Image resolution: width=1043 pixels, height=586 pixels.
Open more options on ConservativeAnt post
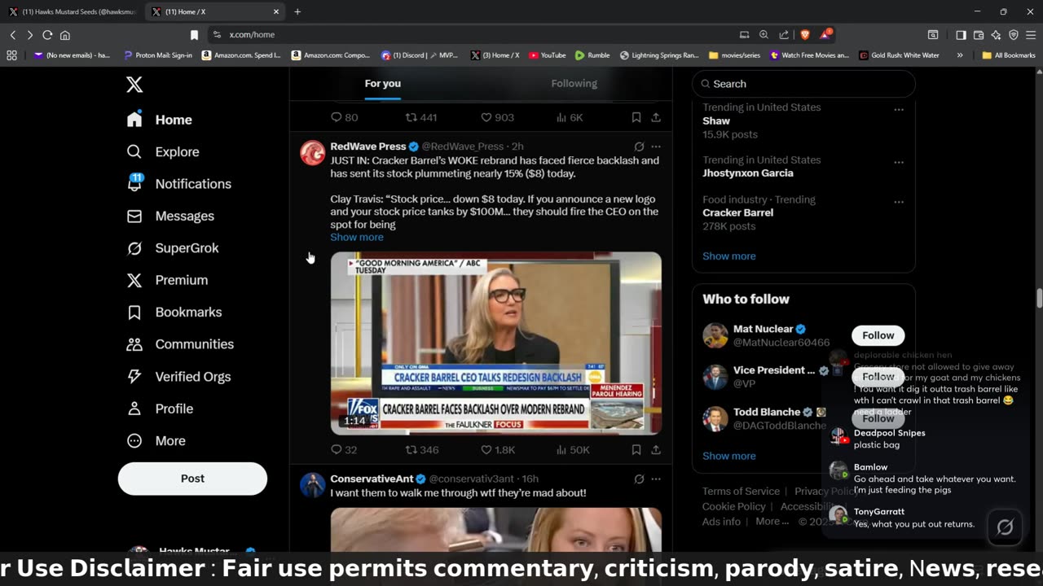(656, 479)
